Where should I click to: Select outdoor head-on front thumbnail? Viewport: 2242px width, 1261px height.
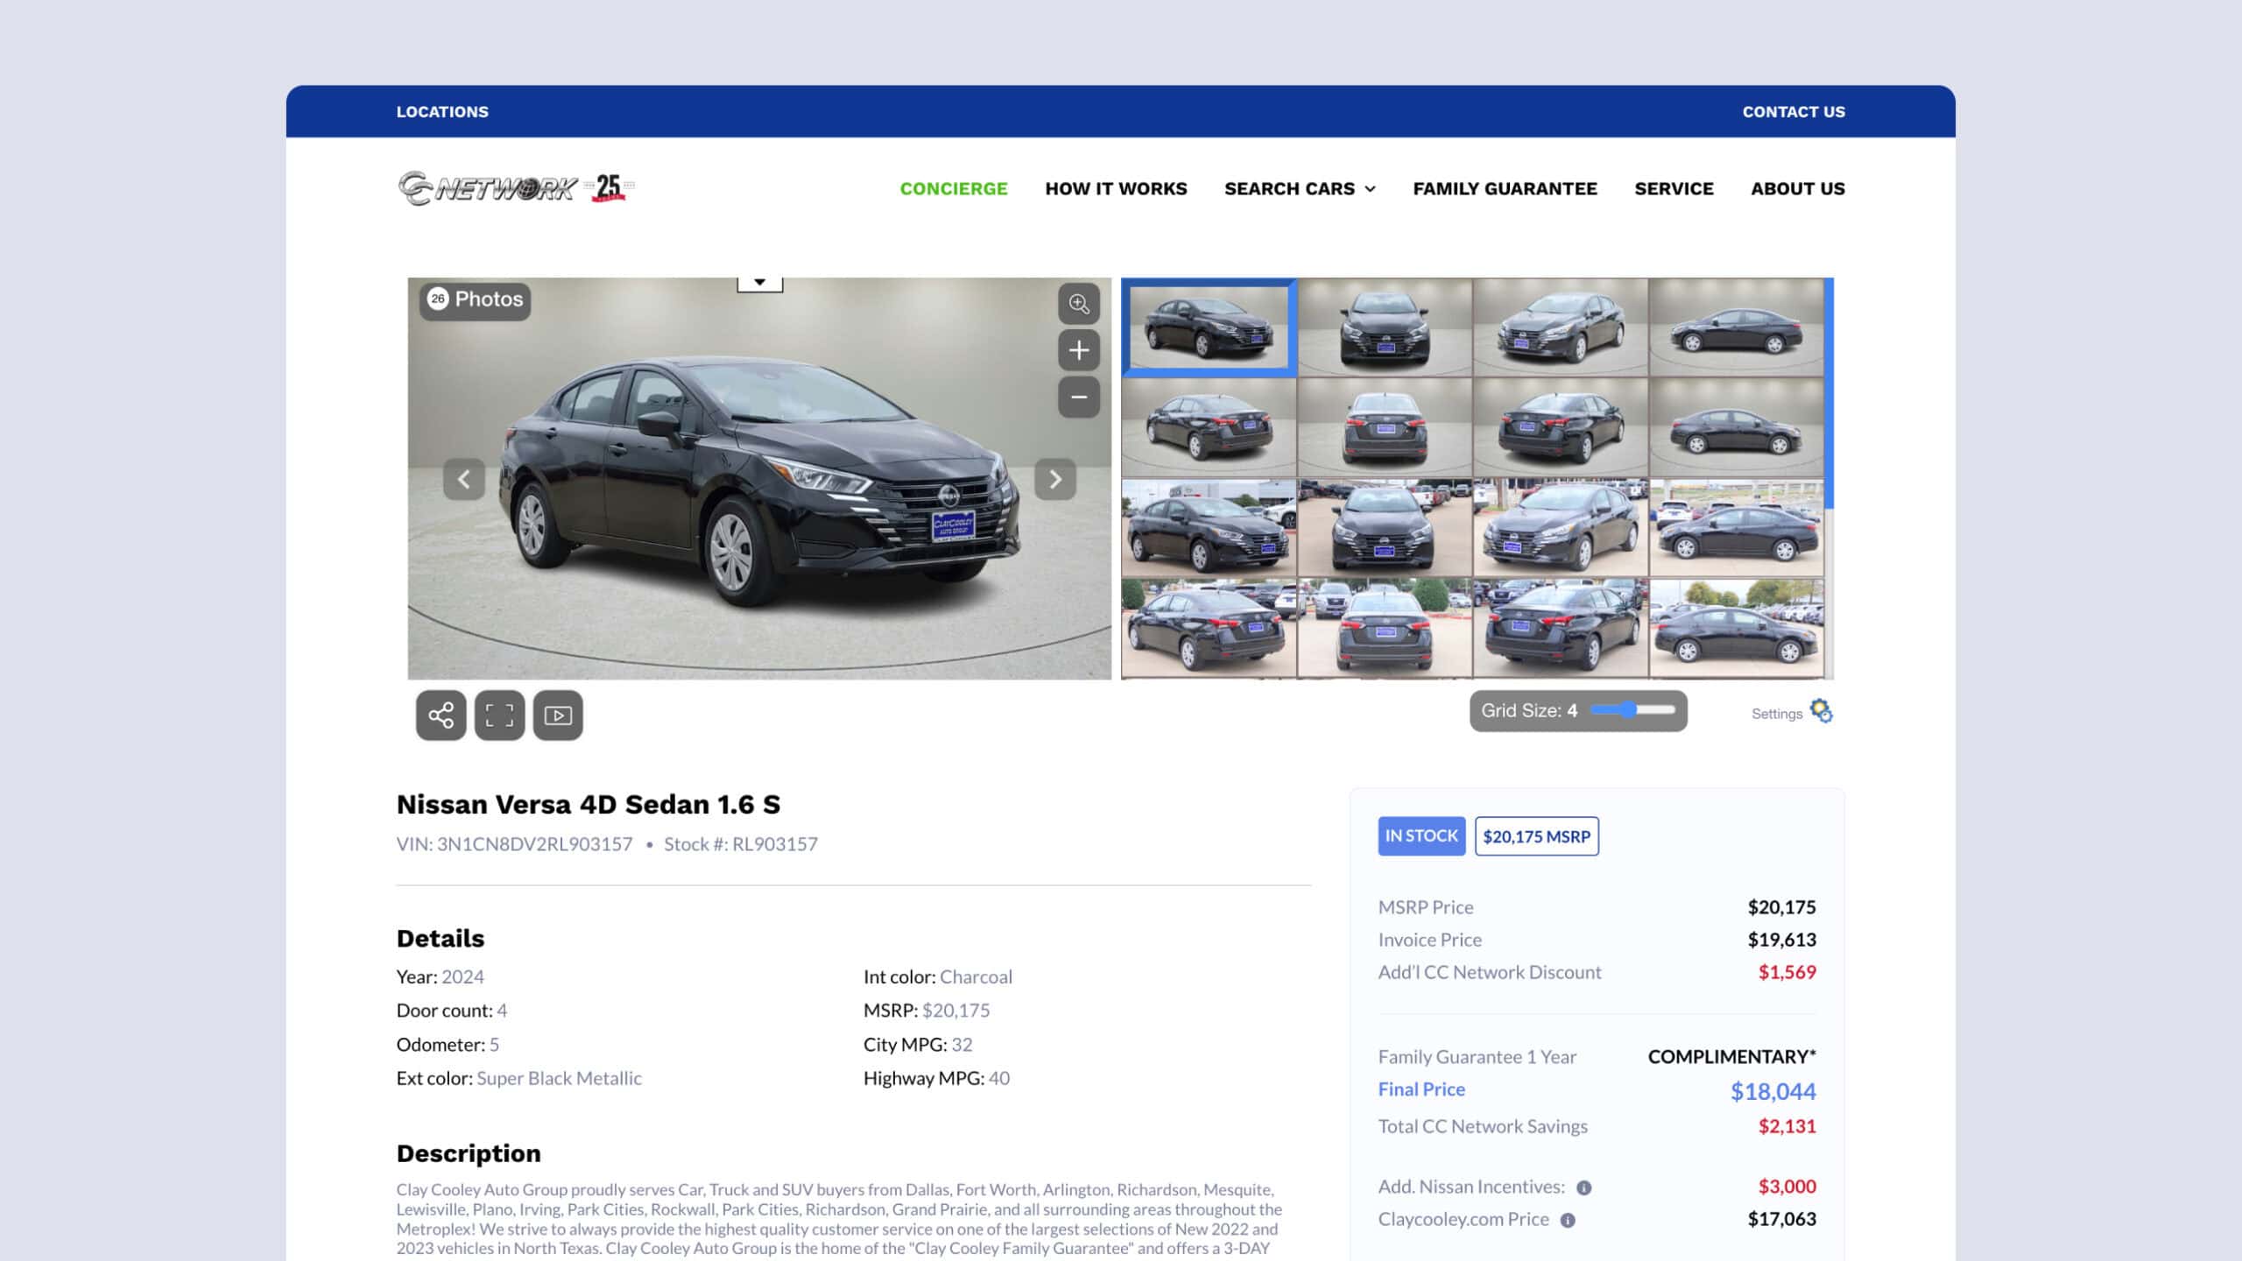pyautogui.click(x=1385, y=527)
